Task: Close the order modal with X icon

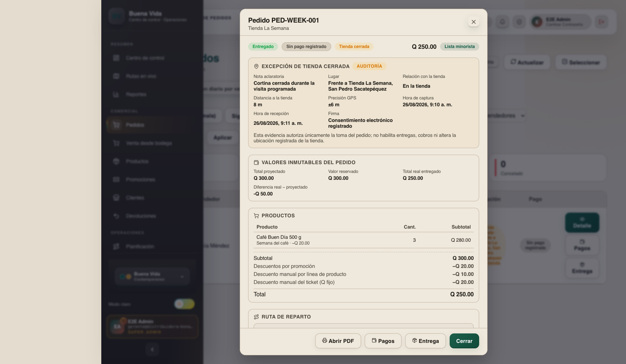Action: 474,22
